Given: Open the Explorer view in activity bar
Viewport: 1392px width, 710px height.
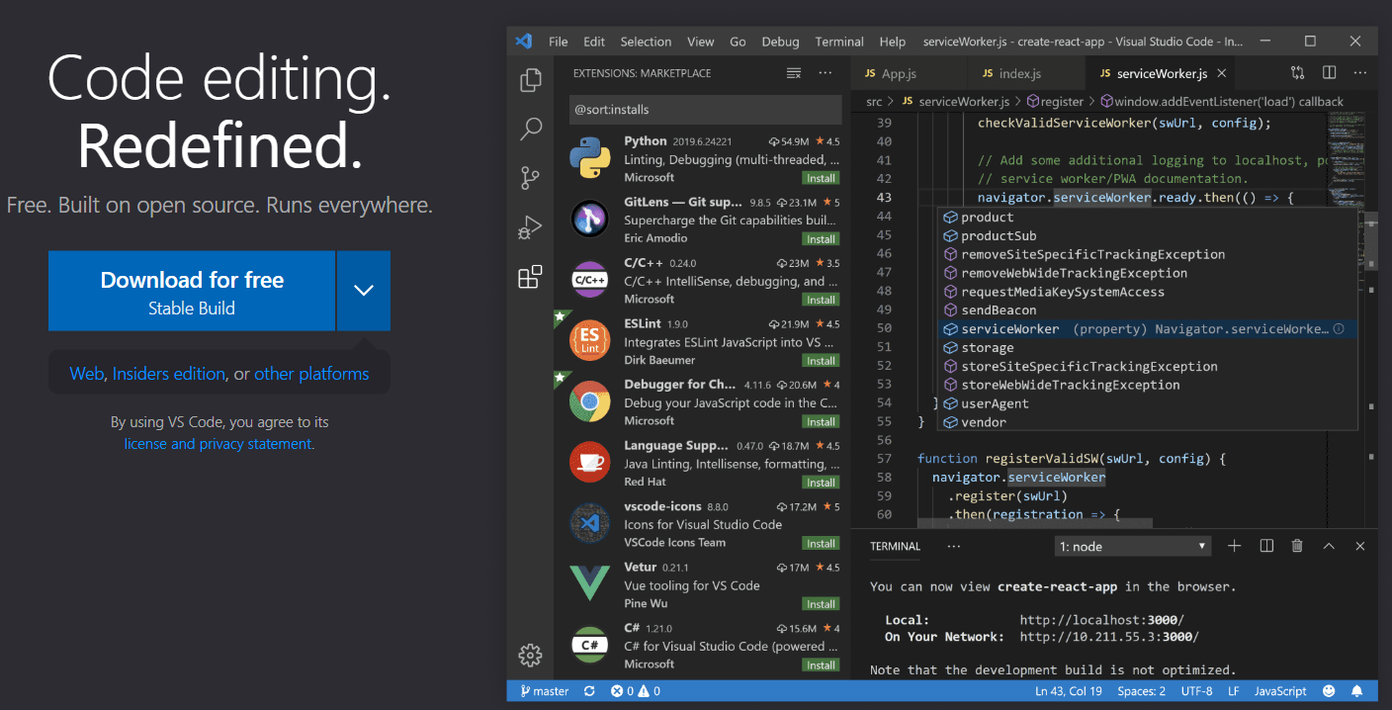Looking at the screenshot, I should (531, 79).
